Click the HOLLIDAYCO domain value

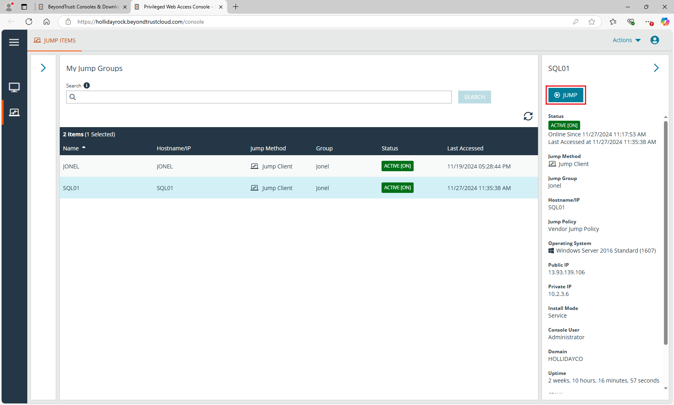point(565,359)
